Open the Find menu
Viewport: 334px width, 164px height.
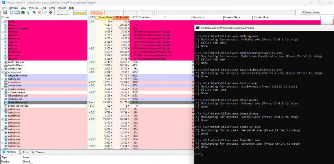click(43, 8)
